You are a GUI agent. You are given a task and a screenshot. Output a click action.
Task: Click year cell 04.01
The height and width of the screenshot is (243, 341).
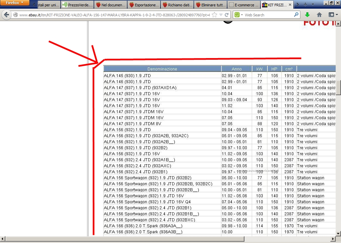pos(227,87)
